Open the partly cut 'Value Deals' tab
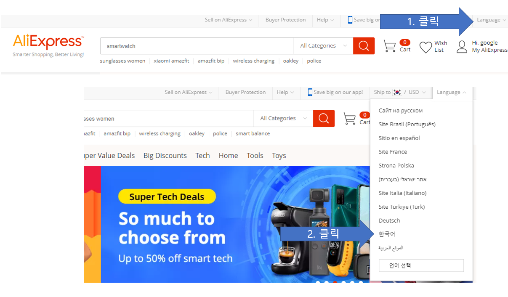Screen dimensions: 508x297 pyautogui.click(x=109, y=156)
